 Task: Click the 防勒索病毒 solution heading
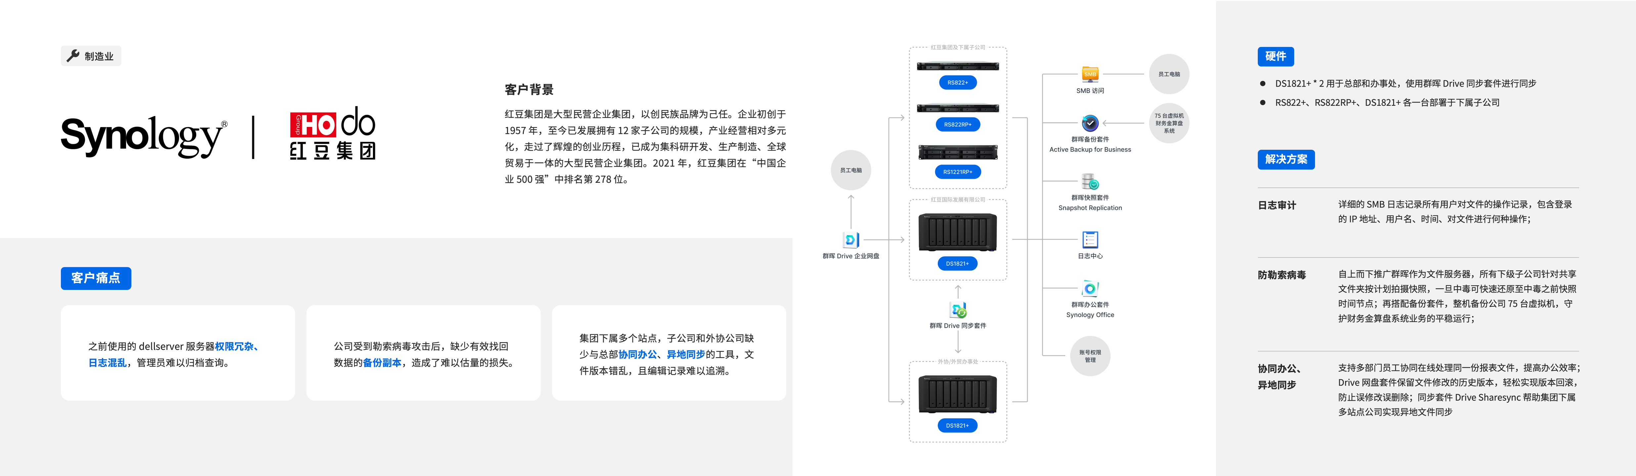click(x=1282, y=275)
